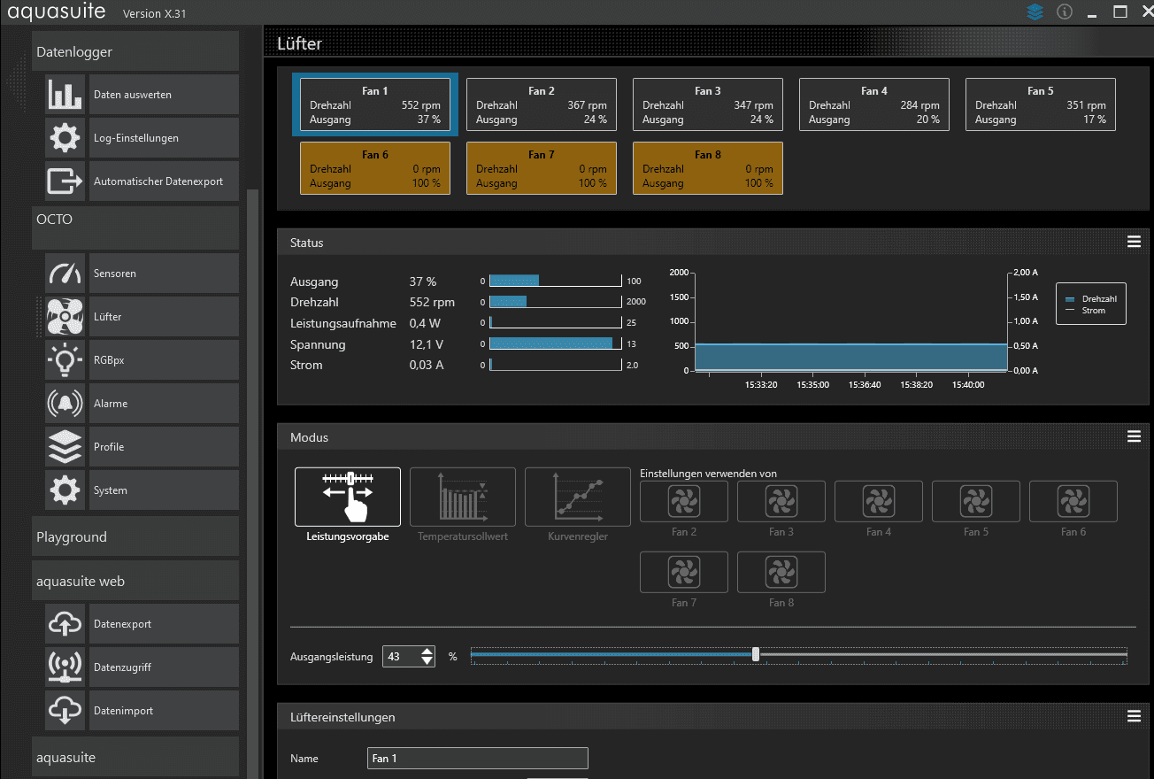Screen dimensions: 1154x779
Task: Open the Daten auswerten chart icon
Action: pos(65,95)
